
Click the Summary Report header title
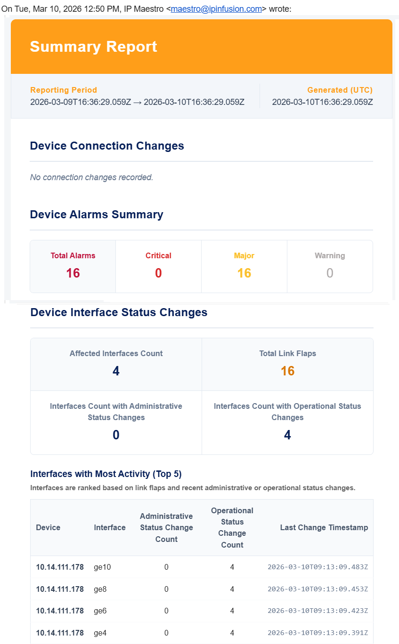[93, 47]
